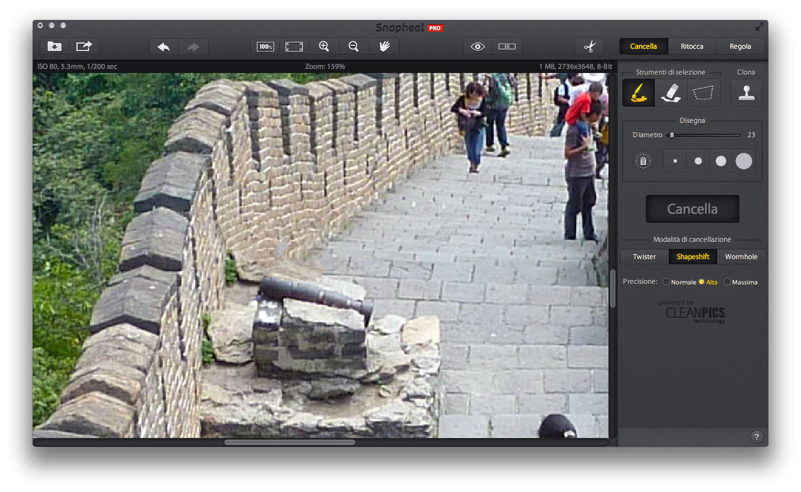Pick the second brush size dot
The height and width of the screenshot is (492, 801).
point(698,161)
